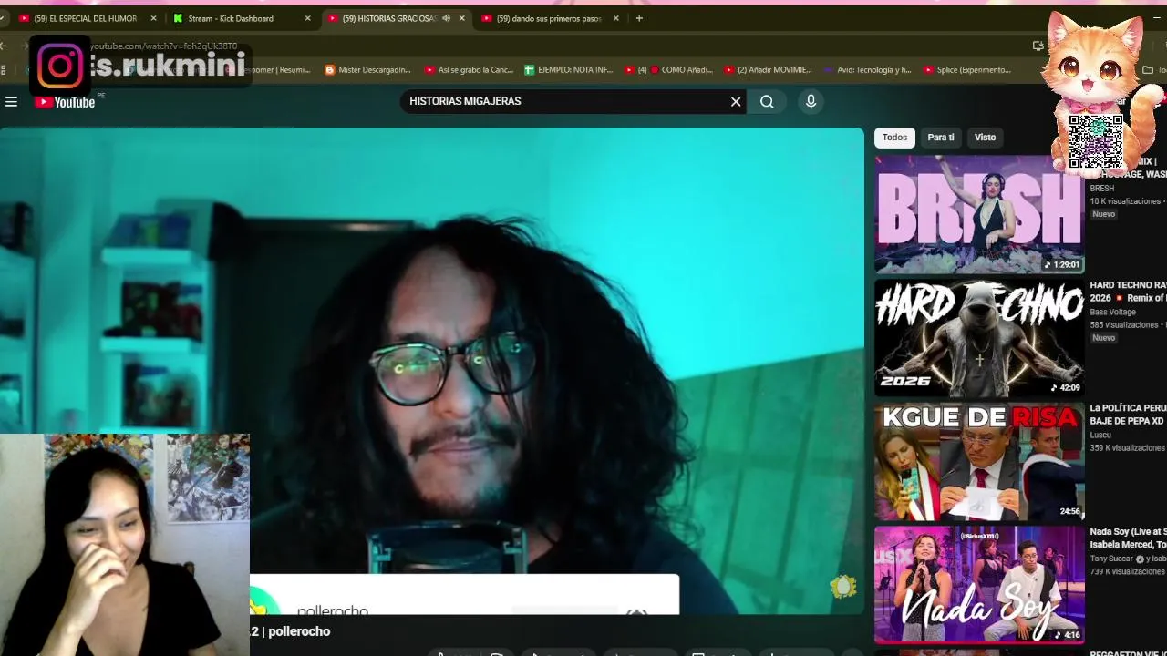Visit the BRESH channel name
Viewport: 1167px width, 656px height.
click(x=1101, y=189)
